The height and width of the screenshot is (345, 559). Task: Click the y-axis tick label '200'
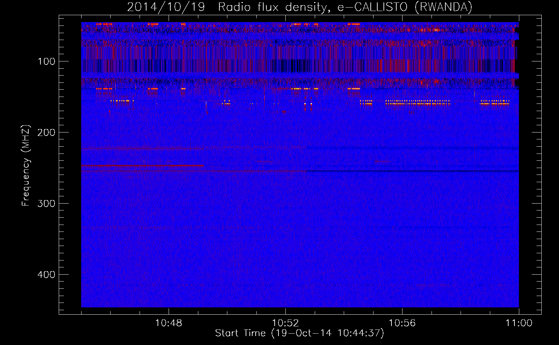[x=46, y=132]
